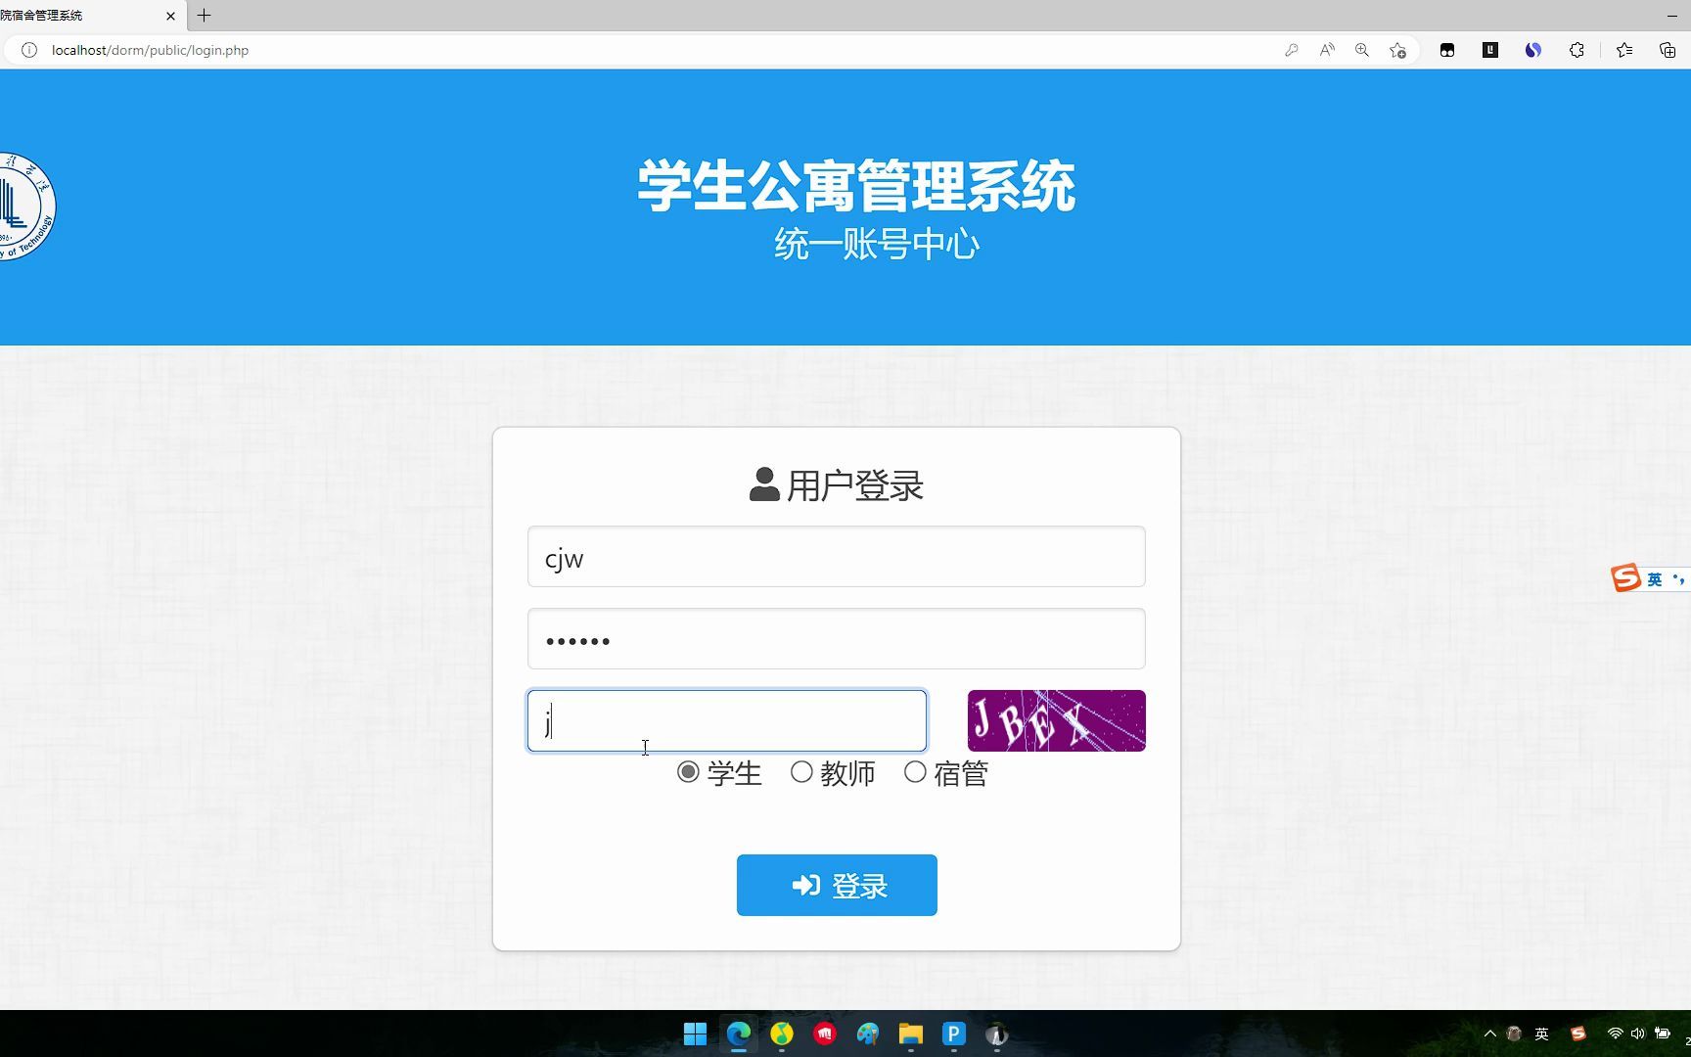Click the 登录 login button

click(x=837, y=886)
